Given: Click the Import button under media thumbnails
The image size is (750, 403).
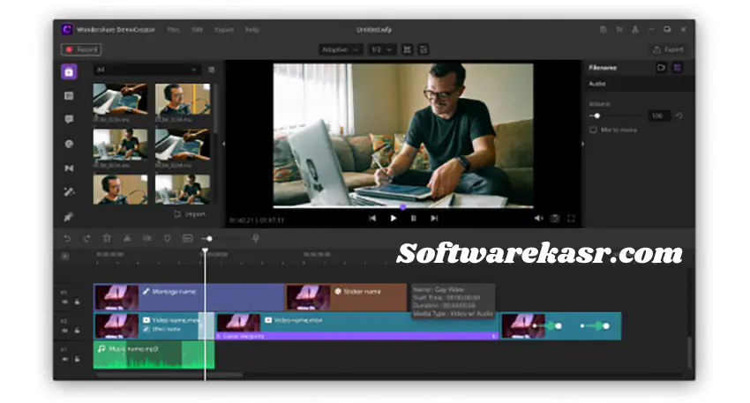Looking at the screenshot, I should [x=190, y=213].
